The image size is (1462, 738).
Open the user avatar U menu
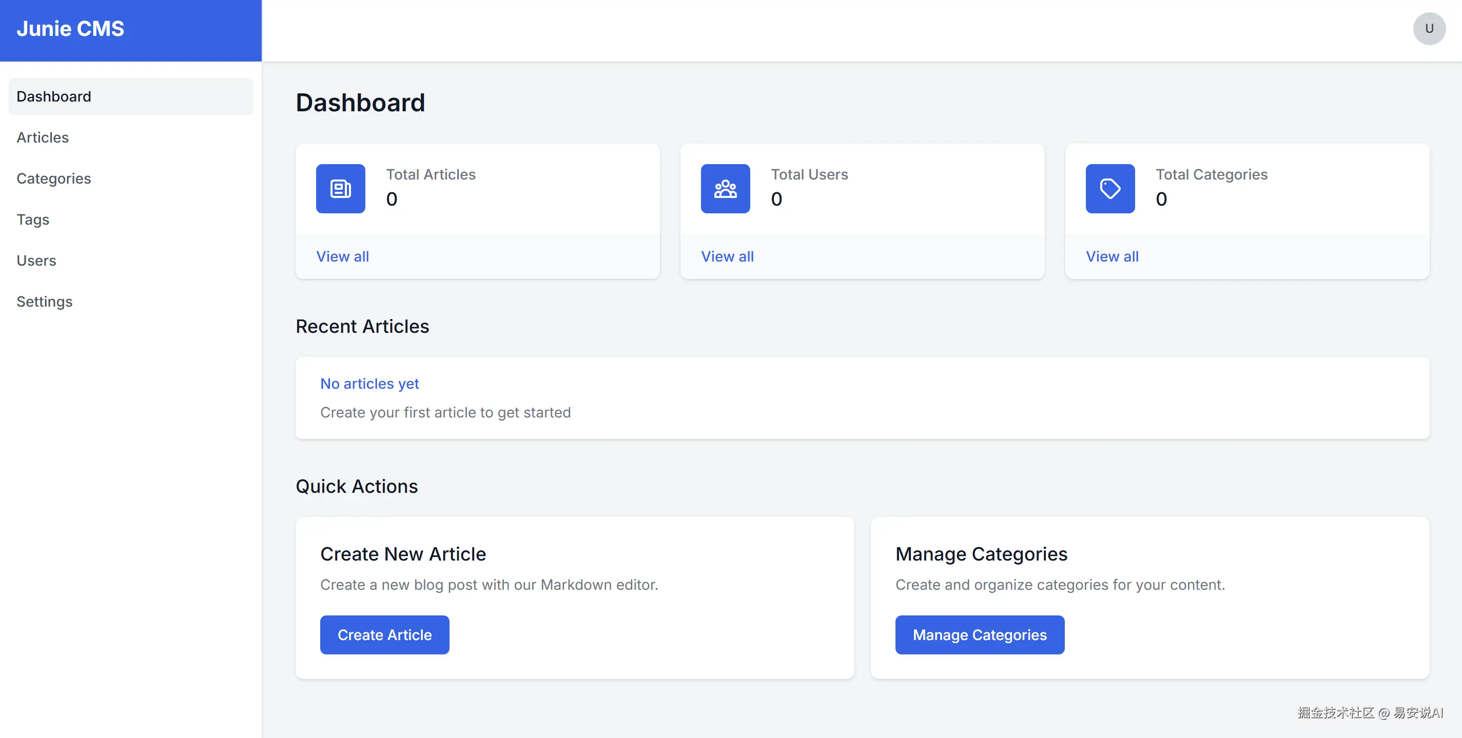pyautogui.click(x=1429, y=28)
